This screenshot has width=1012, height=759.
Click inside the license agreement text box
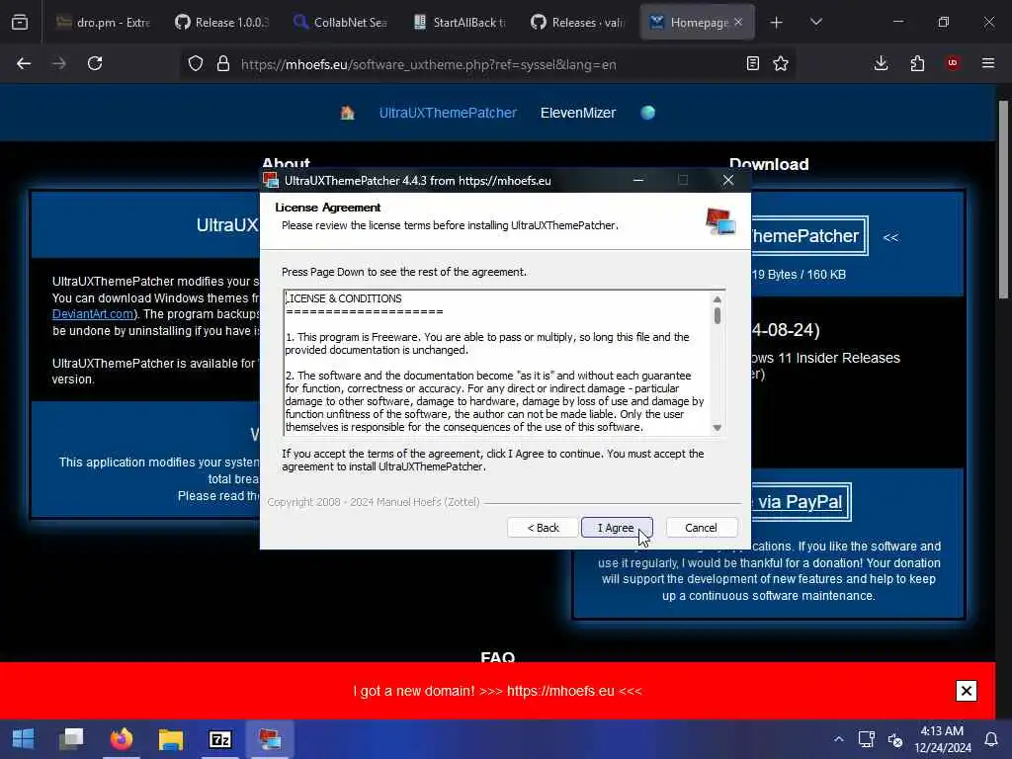[x=497, y=363]
